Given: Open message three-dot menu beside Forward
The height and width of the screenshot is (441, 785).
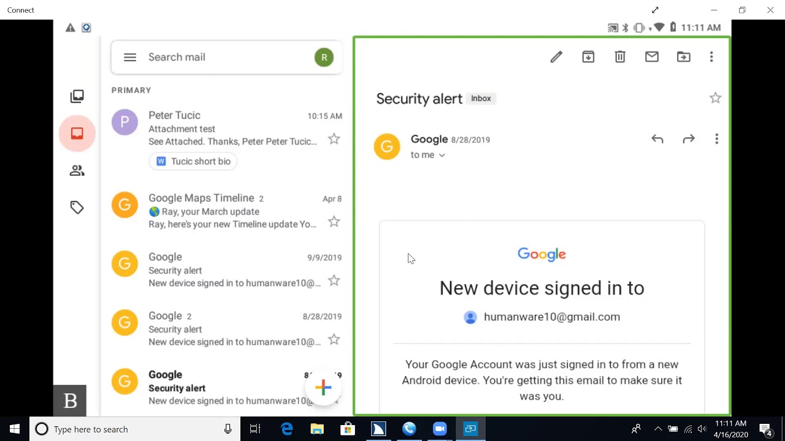Looking at the screenshot, I should [x=716, y=139].
